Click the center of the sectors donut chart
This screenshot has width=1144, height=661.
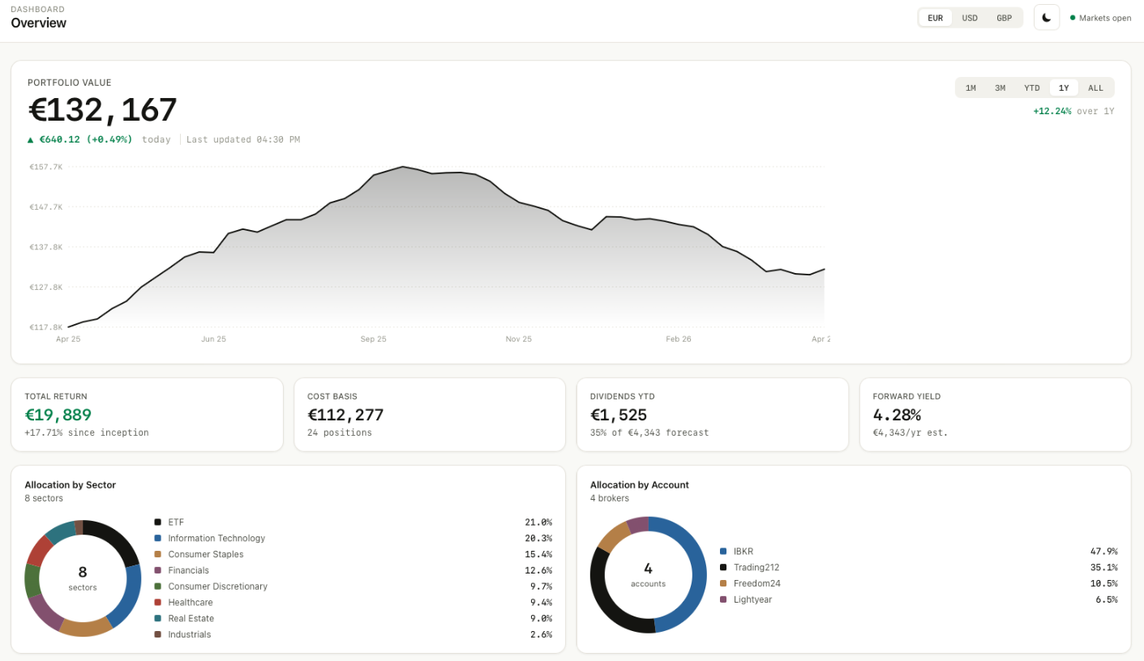(82, 578)
